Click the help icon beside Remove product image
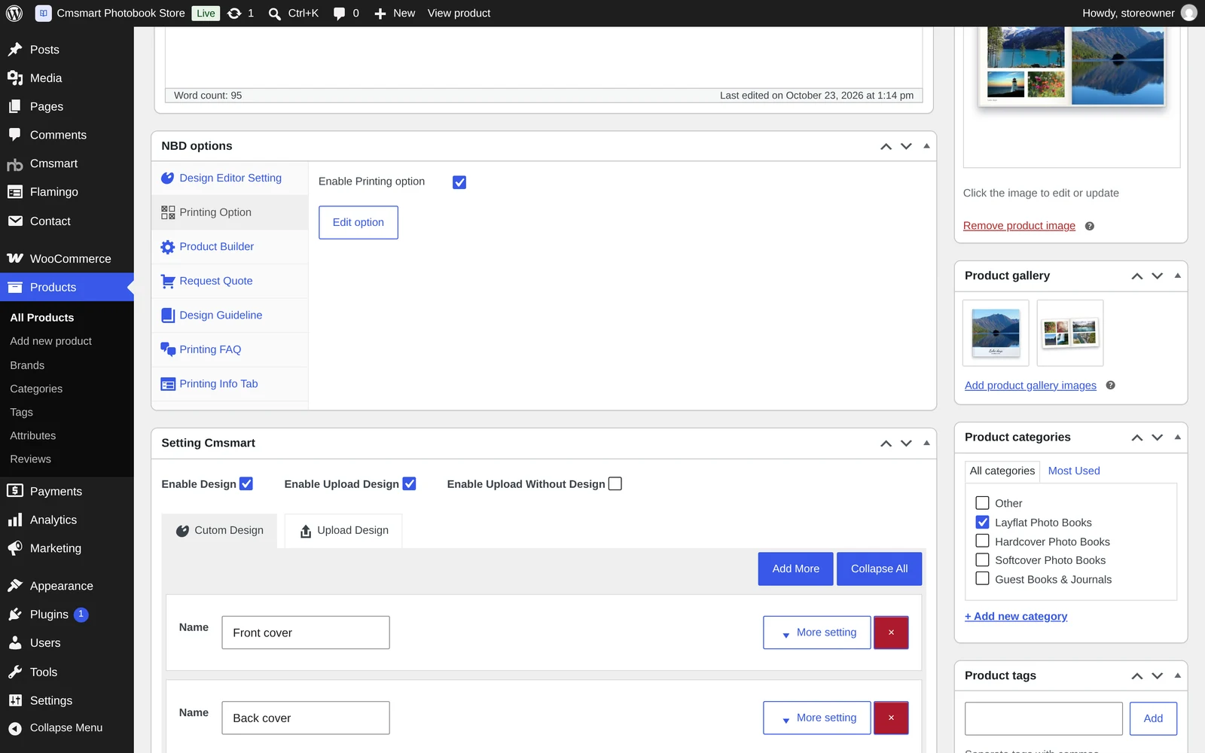Screen dimensions: 1205x753 coord(1089,226)
